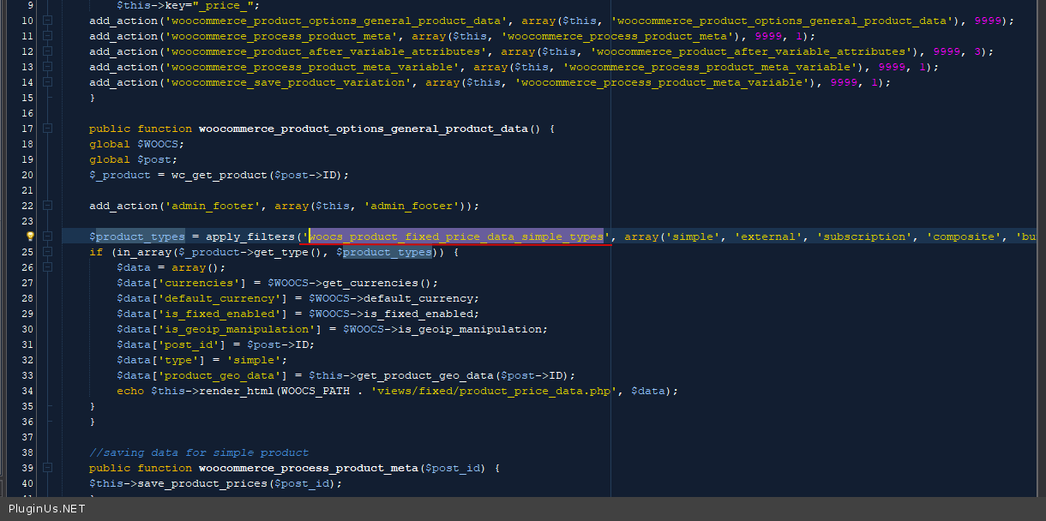
Task: Click the 'product_geo_data' array key
Action: 219,375
